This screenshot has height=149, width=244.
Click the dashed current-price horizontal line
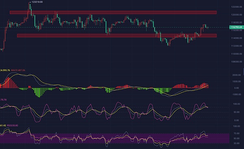[114, 28]
